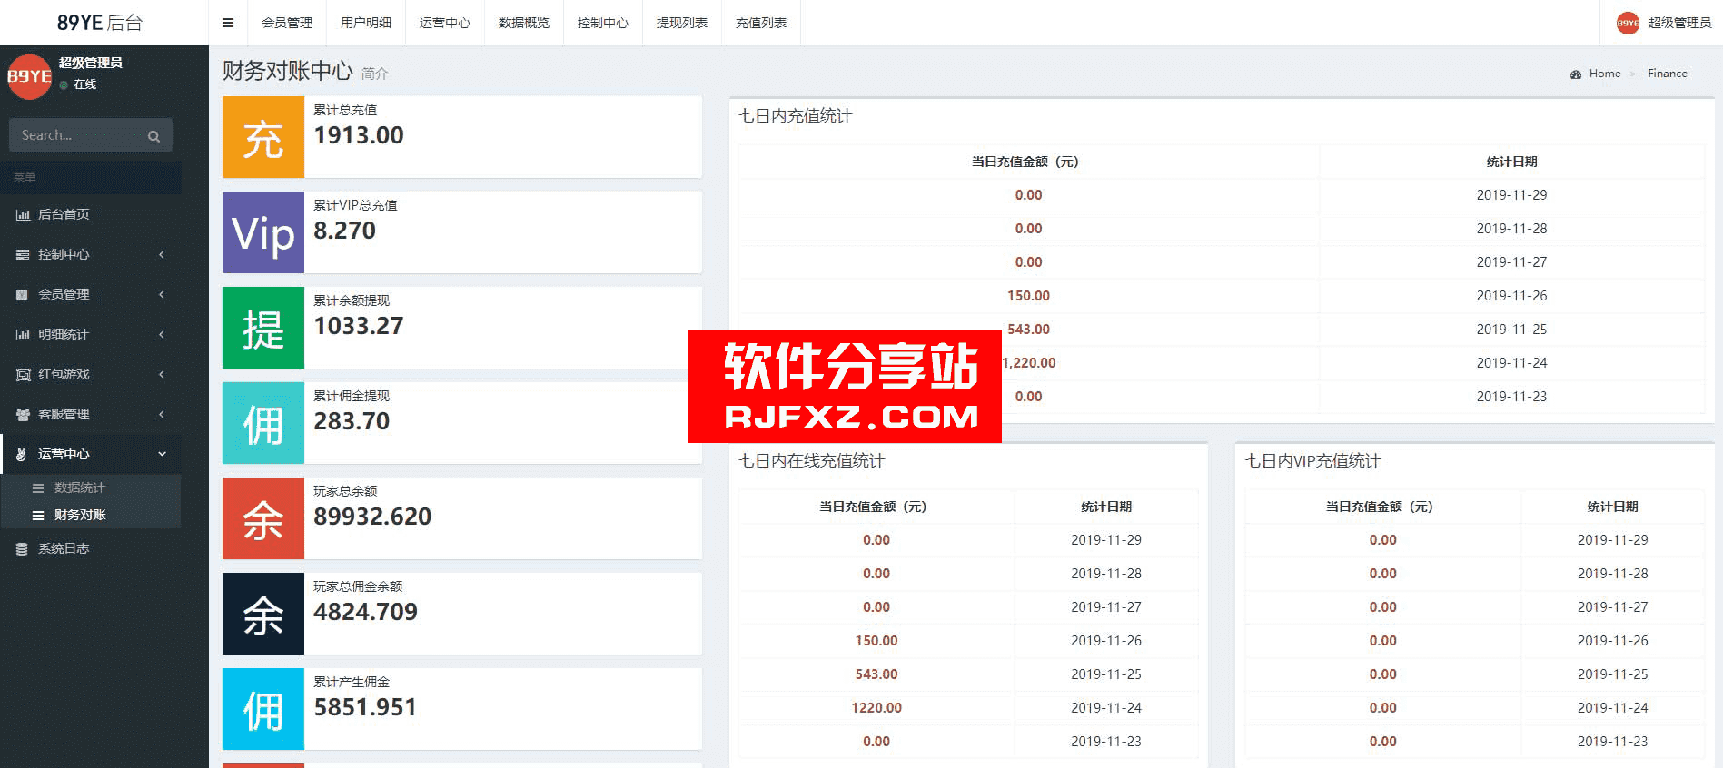Image resolution: width=1723 pixels, height=768 pixels.
Task: Go to 后台首页 in sidebar
Action: point(64,214)
